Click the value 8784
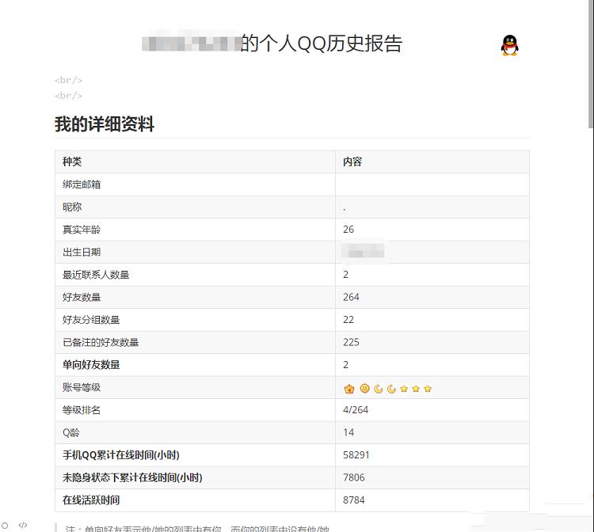Image resolution: width=594 pixels, height=532 pixels. (x=354, y=500)
